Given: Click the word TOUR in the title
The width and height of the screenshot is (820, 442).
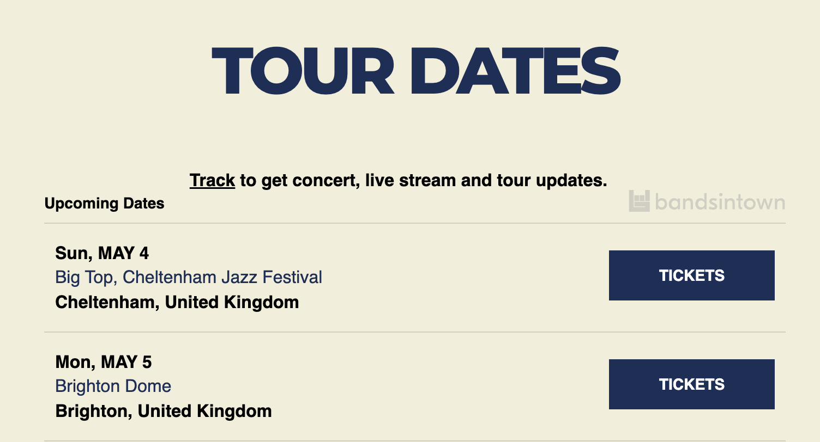Looking at the screenshot, I should click(x=303, y=72).
